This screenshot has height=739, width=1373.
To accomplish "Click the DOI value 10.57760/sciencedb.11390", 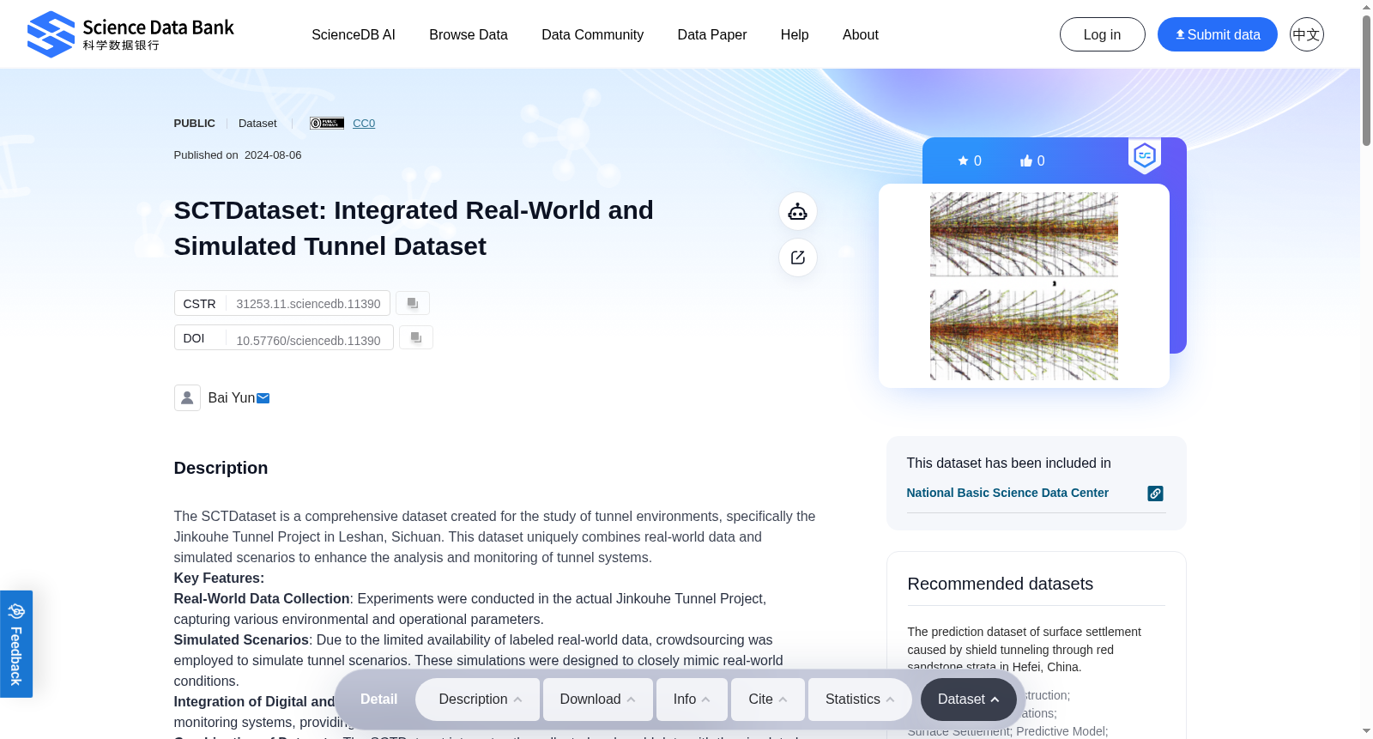I will (x=308, y=341).
